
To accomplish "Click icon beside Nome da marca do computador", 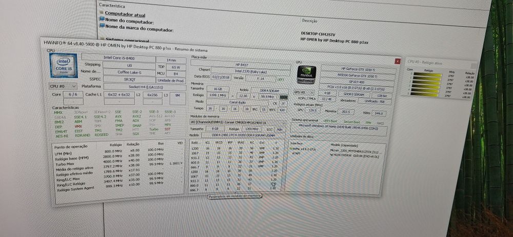I will (102, 25).
